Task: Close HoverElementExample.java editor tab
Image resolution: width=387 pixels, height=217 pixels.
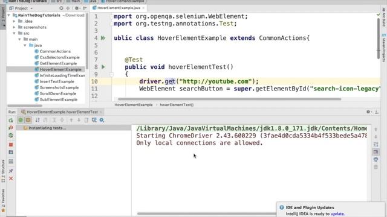Action: pos(143,8)
